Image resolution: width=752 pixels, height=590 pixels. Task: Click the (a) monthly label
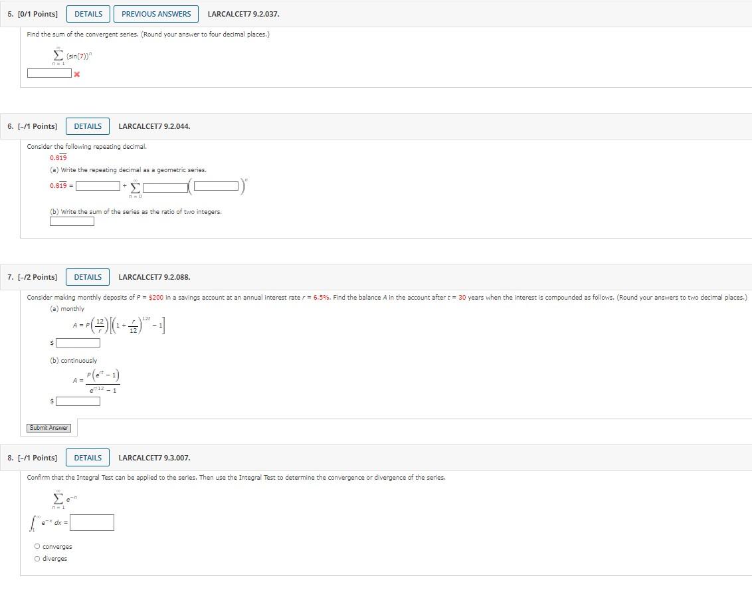tap(67, 308)
